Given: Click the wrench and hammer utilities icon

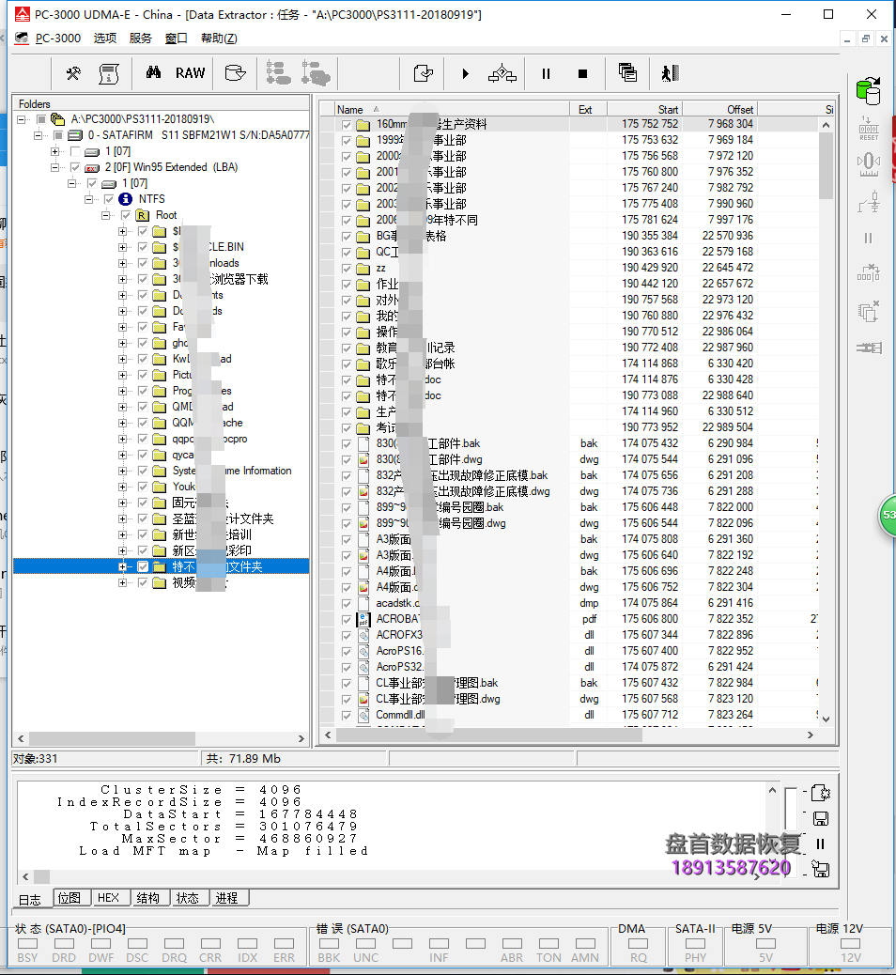Looking at the screenshot, I should pyautogui.click(x=73, y=73).
